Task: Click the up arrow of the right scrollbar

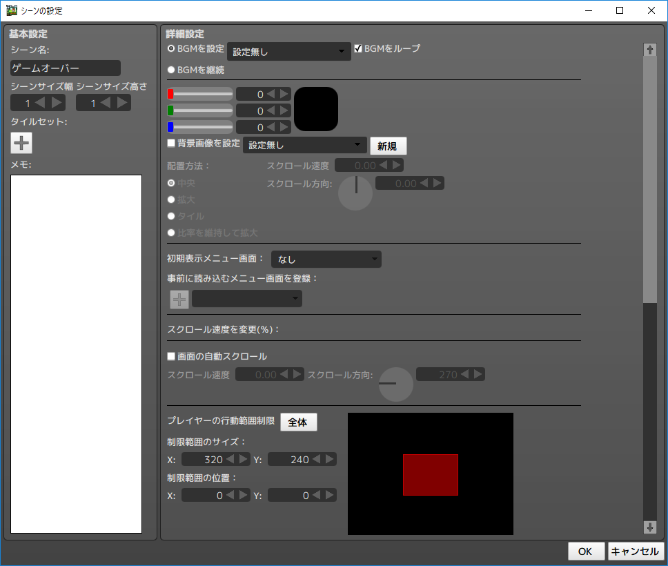Action: tap(649, 49)
